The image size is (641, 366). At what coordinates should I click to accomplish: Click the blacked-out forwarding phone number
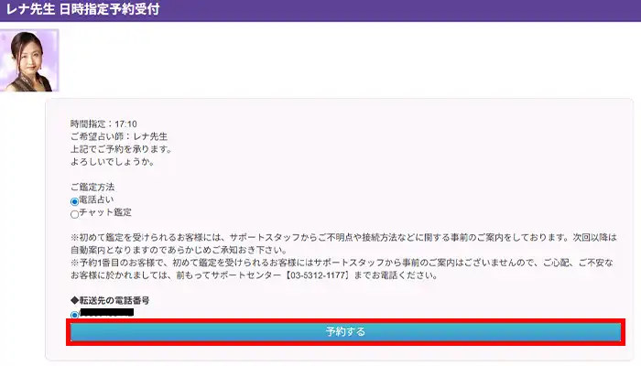click(x=107, y=314)
